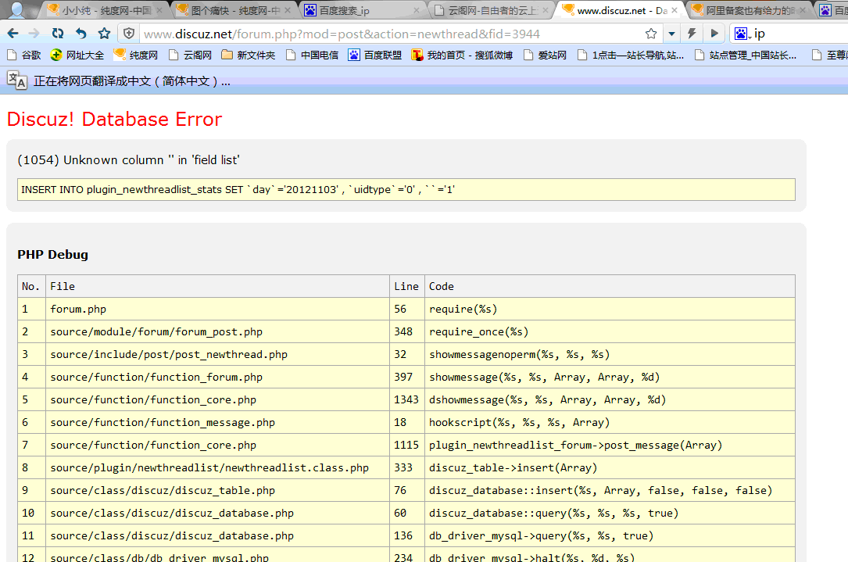Switch to the 图个痛快 - 纯度网 tab
Screen dimensions: 848x562
[x=234, y=10]
